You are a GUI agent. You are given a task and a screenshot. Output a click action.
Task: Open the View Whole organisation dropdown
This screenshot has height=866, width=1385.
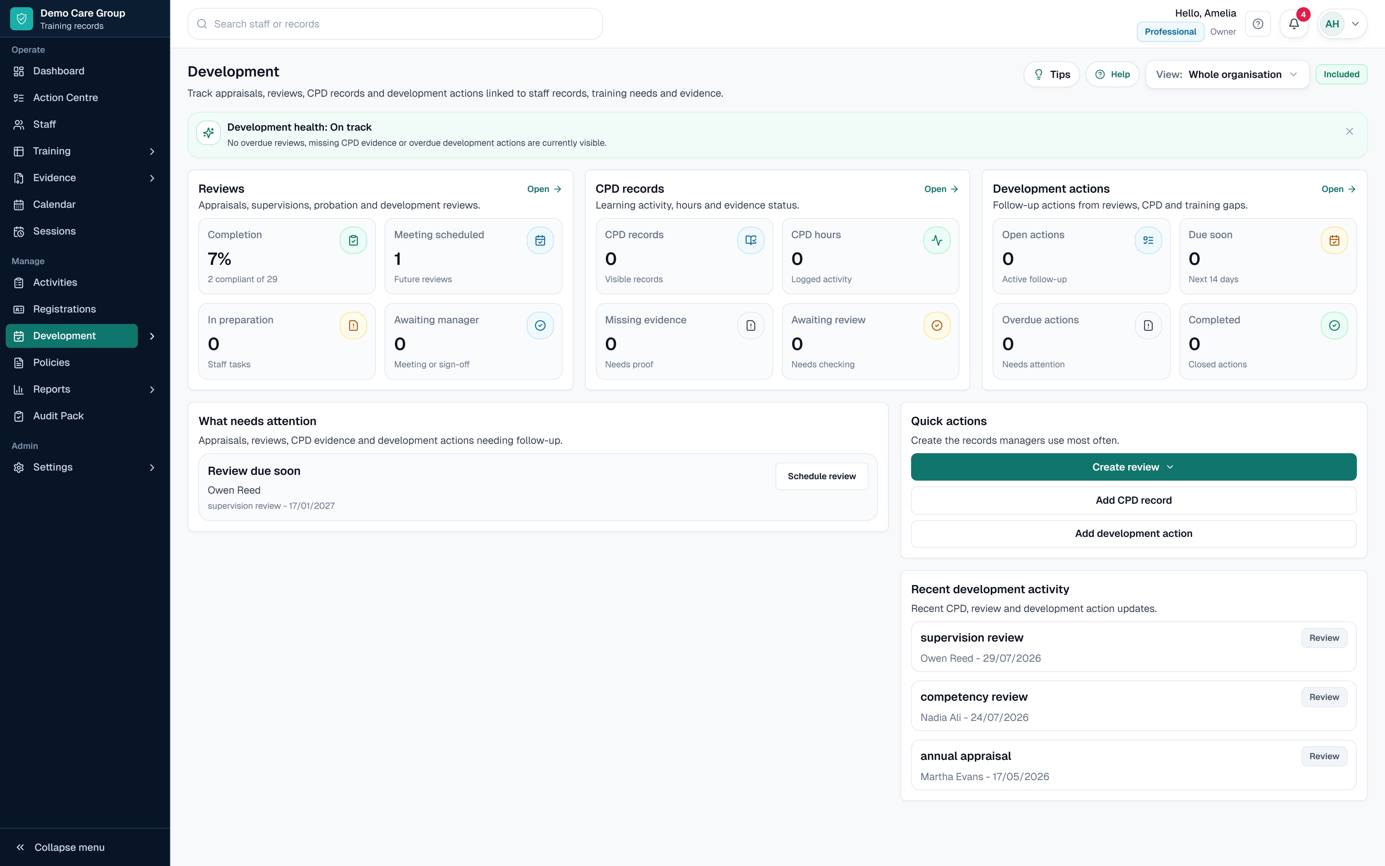click(x=1227, y=74)
